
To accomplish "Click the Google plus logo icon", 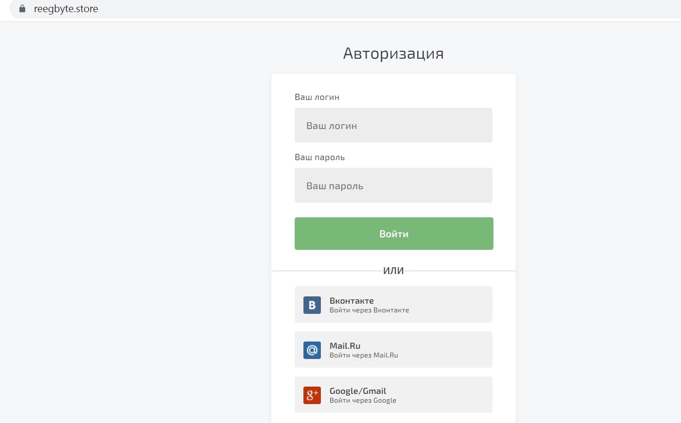I will pyautogui.click(x=312, y=395).
